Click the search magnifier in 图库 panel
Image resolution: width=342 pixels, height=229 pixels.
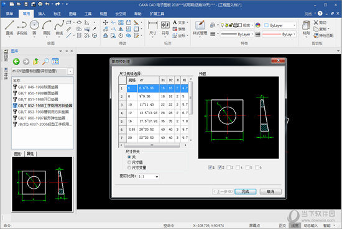45,61
